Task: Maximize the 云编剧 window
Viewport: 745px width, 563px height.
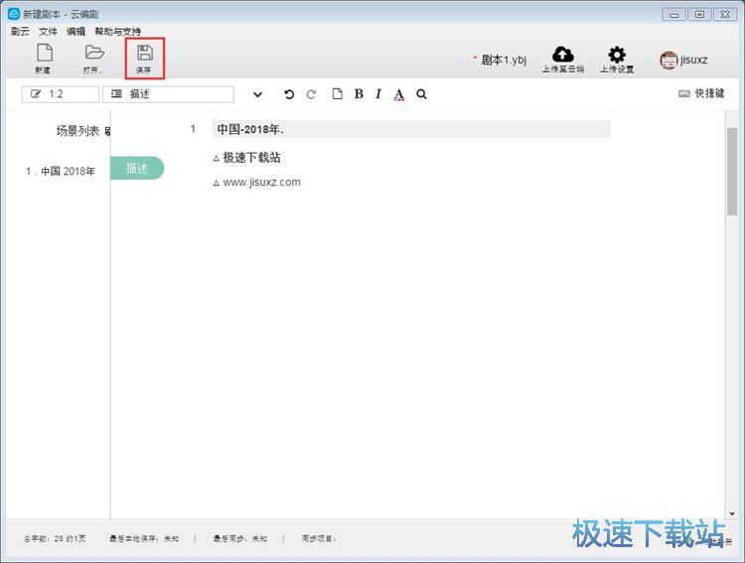Action: pyautogui.click(x=699, y=15)
